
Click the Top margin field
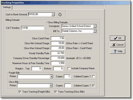tap(37, 69)
